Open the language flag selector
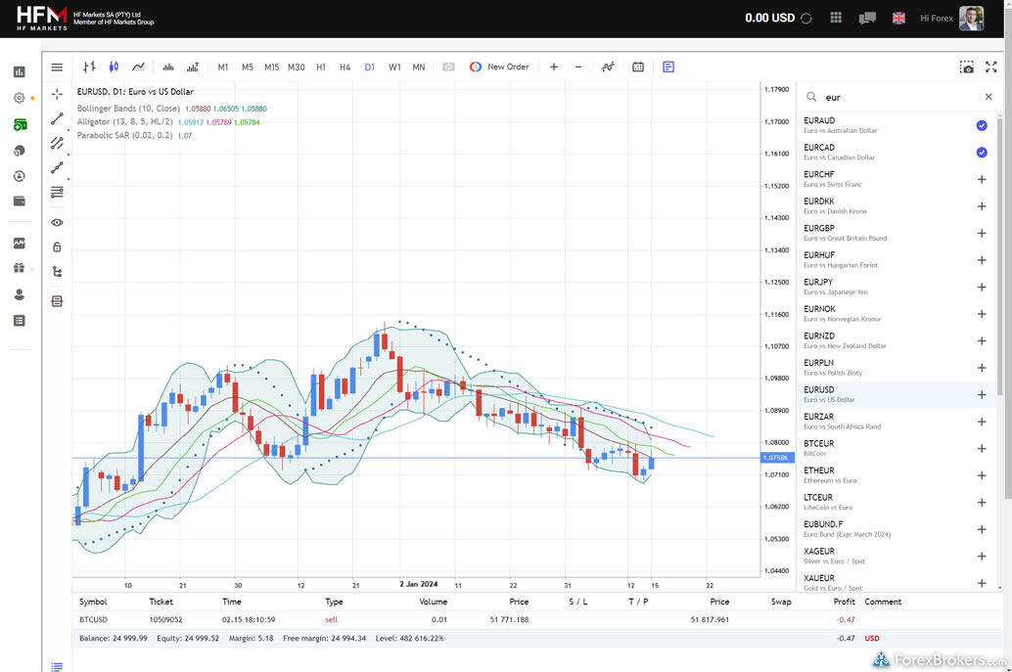Image resolution: width=1012 pixels, height=672 pixels. [898, 18]
